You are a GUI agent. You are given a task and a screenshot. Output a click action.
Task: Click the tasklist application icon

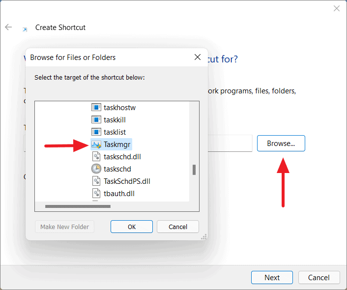pos(96,132)
